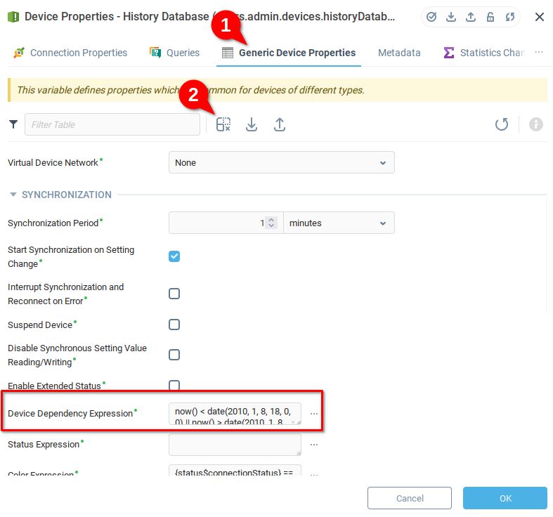Open the minutes time unit dropdown
553x517 pixels.
coord(339,223)
